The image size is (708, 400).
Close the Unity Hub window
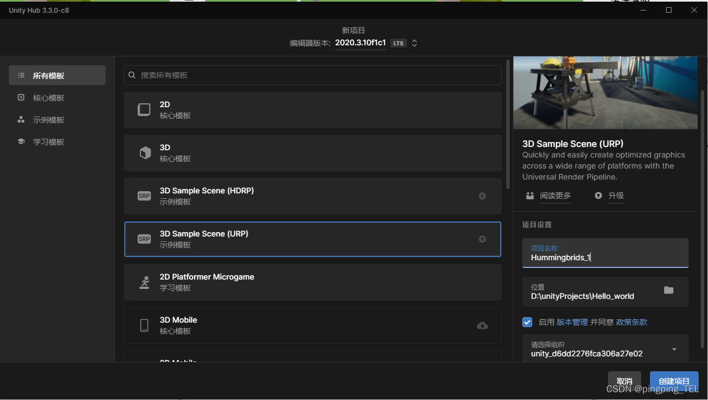[694, 10]
